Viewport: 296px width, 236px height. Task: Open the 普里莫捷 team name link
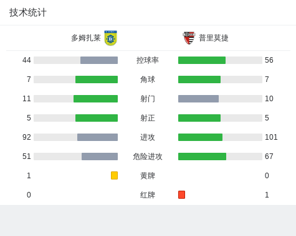click(x=214, y=38)
